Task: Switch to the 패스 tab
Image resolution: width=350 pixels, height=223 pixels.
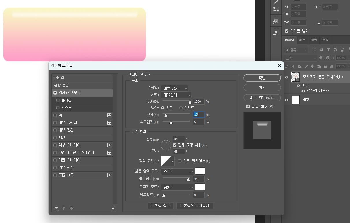Action: 302,40
